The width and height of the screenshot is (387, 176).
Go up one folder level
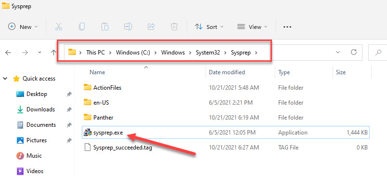(x=53, y=53)
